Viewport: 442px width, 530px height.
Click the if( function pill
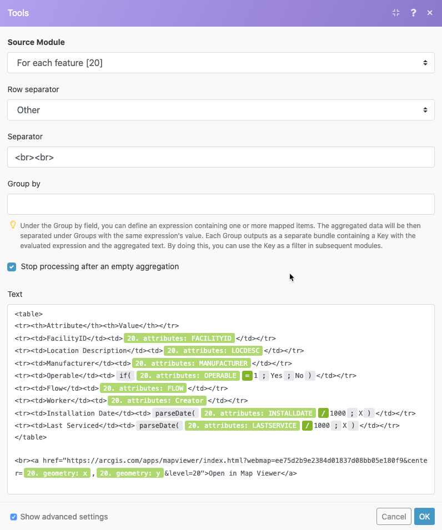click(125, 376)
